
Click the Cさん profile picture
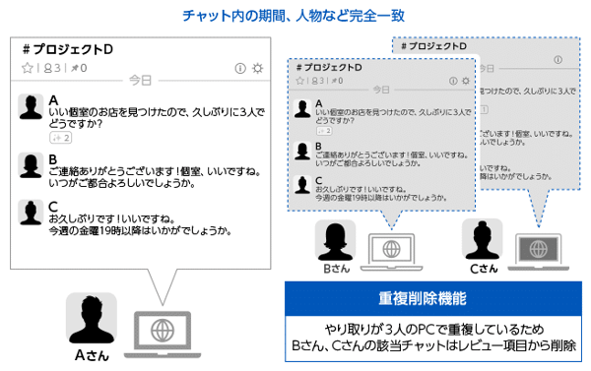(483, 239)
